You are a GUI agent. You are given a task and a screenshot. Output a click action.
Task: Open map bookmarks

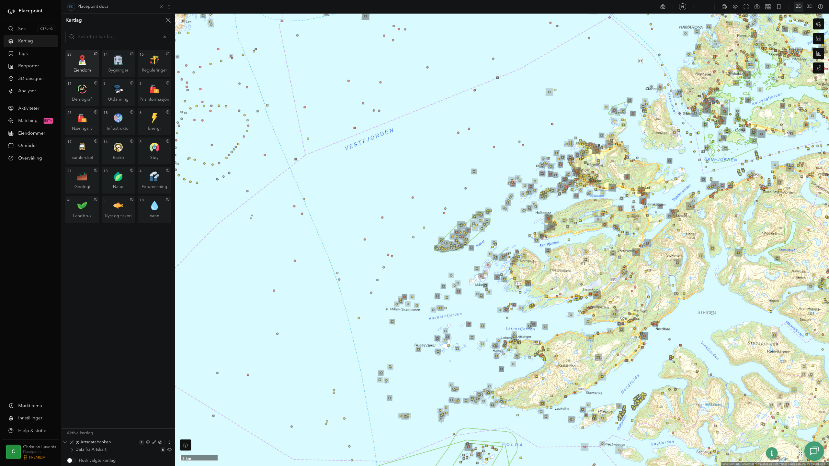(779, 7)
